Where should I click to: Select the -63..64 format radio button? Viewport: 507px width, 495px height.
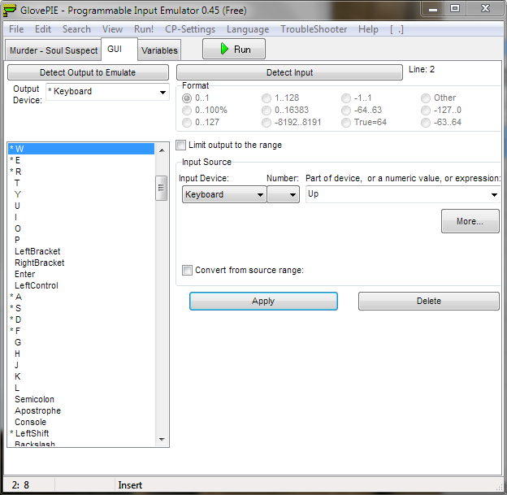tap(426, 123)
